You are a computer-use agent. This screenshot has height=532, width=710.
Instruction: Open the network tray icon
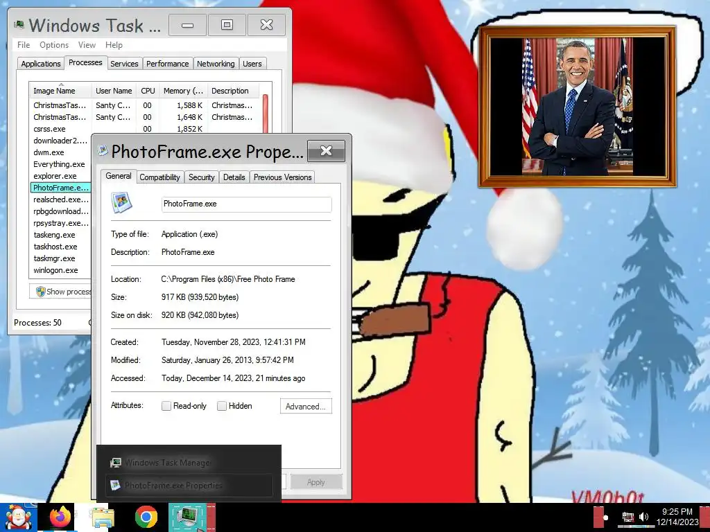[628, 517]
